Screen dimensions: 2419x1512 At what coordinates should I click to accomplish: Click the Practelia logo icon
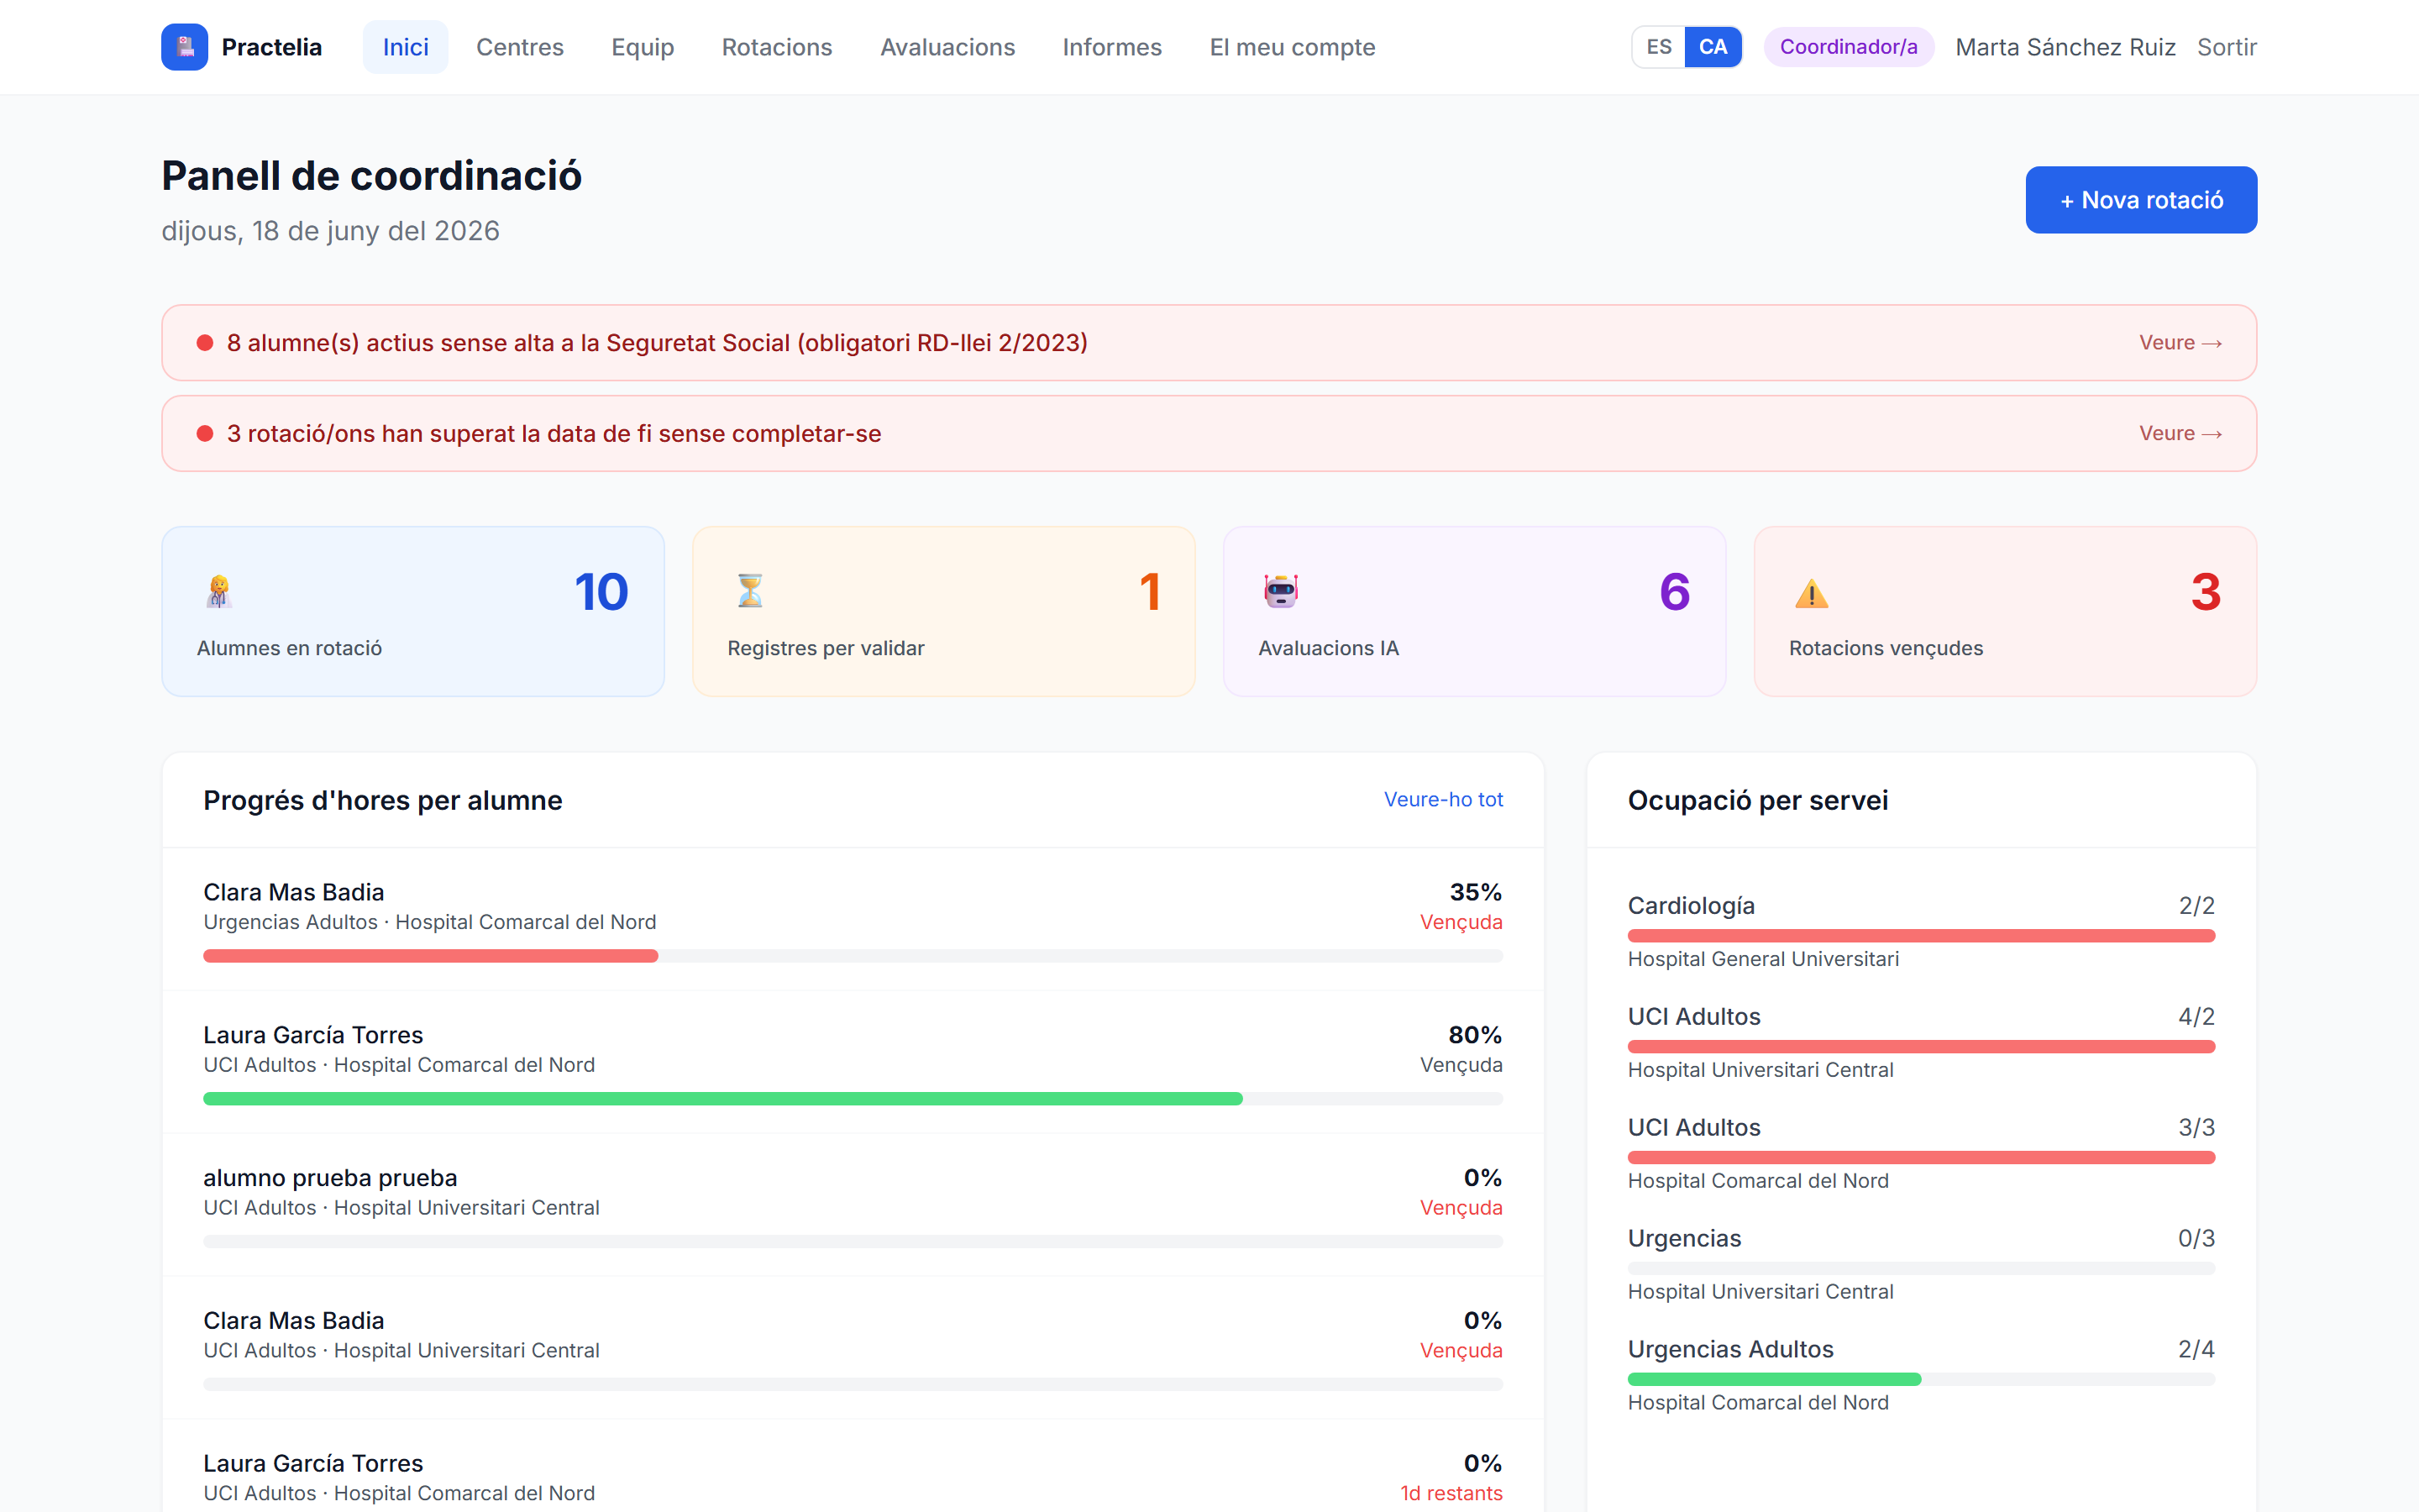point(185,47)
